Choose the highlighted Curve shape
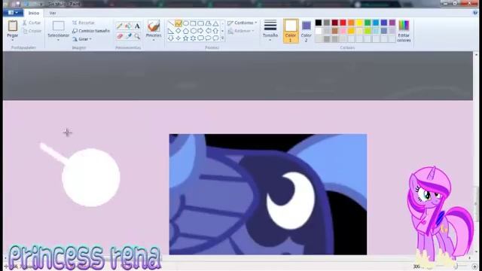 coord(178,23)
